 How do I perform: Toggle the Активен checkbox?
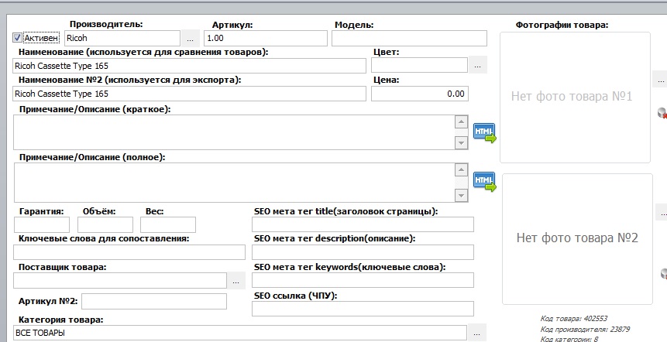click(17, 38)
